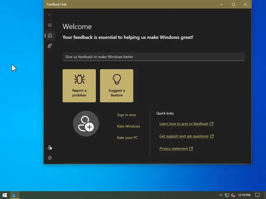Screen dimensions: 266x199
Task: Click the Quick links heading
Action: pos(165,113)
